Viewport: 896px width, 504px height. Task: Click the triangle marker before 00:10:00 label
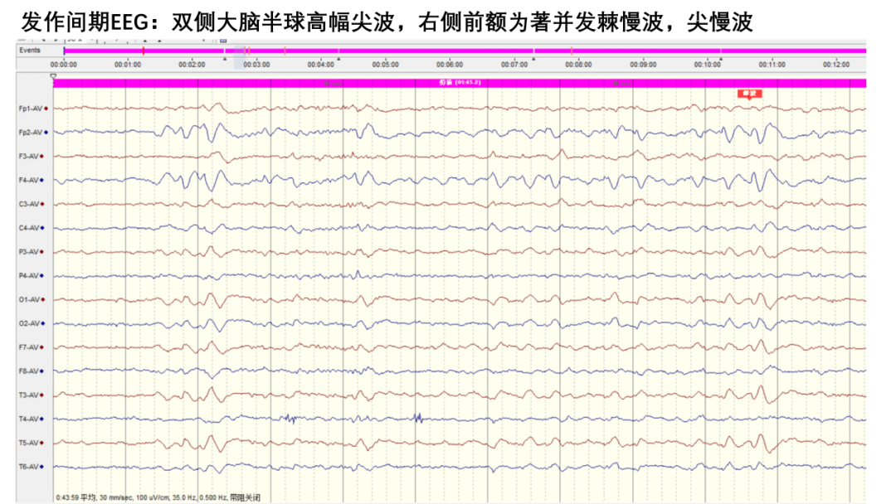tap(721, 59)
